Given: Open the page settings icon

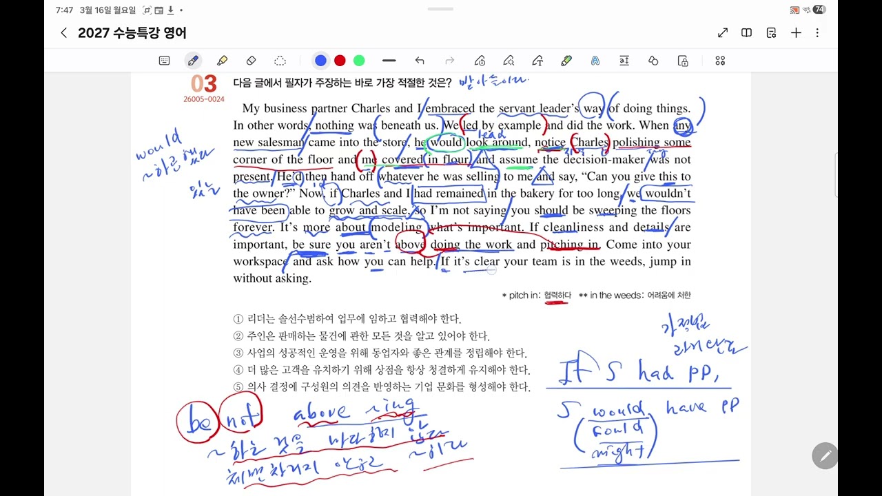Looking at the screenshot, I should pos(771,32).
